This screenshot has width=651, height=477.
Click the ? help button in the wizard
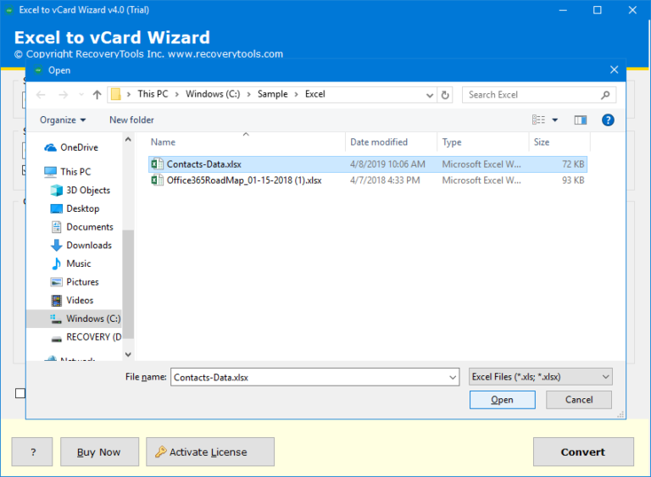(32, 452)
